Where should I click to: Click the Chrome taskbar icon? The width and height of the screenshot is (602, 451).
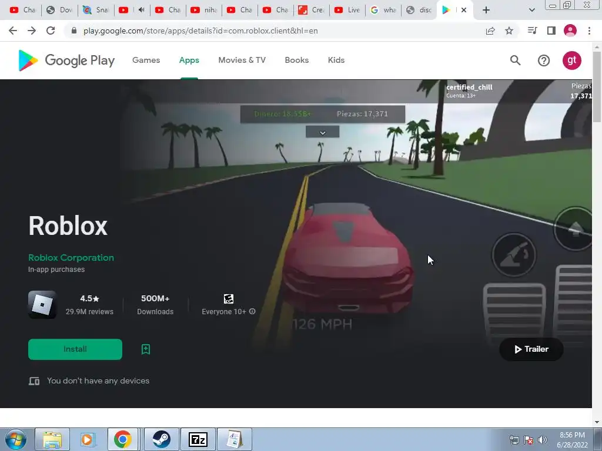tap(123, 439)
